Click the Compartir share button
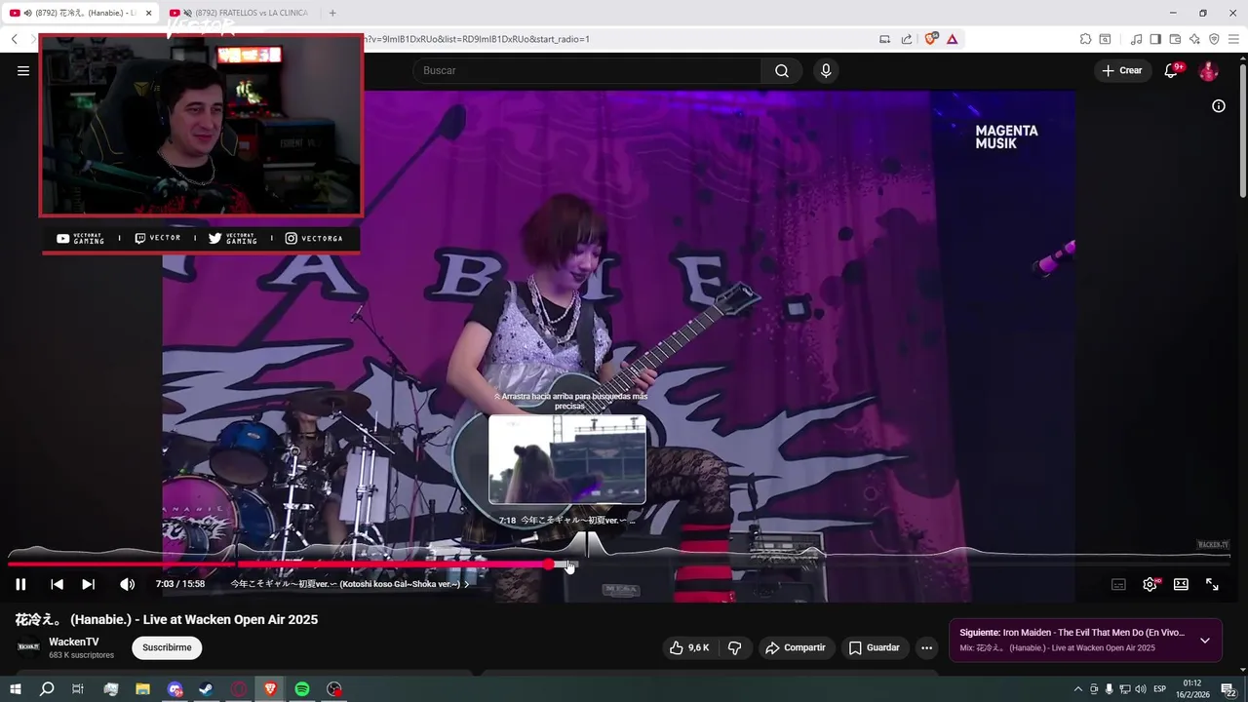 click(796, 647)
